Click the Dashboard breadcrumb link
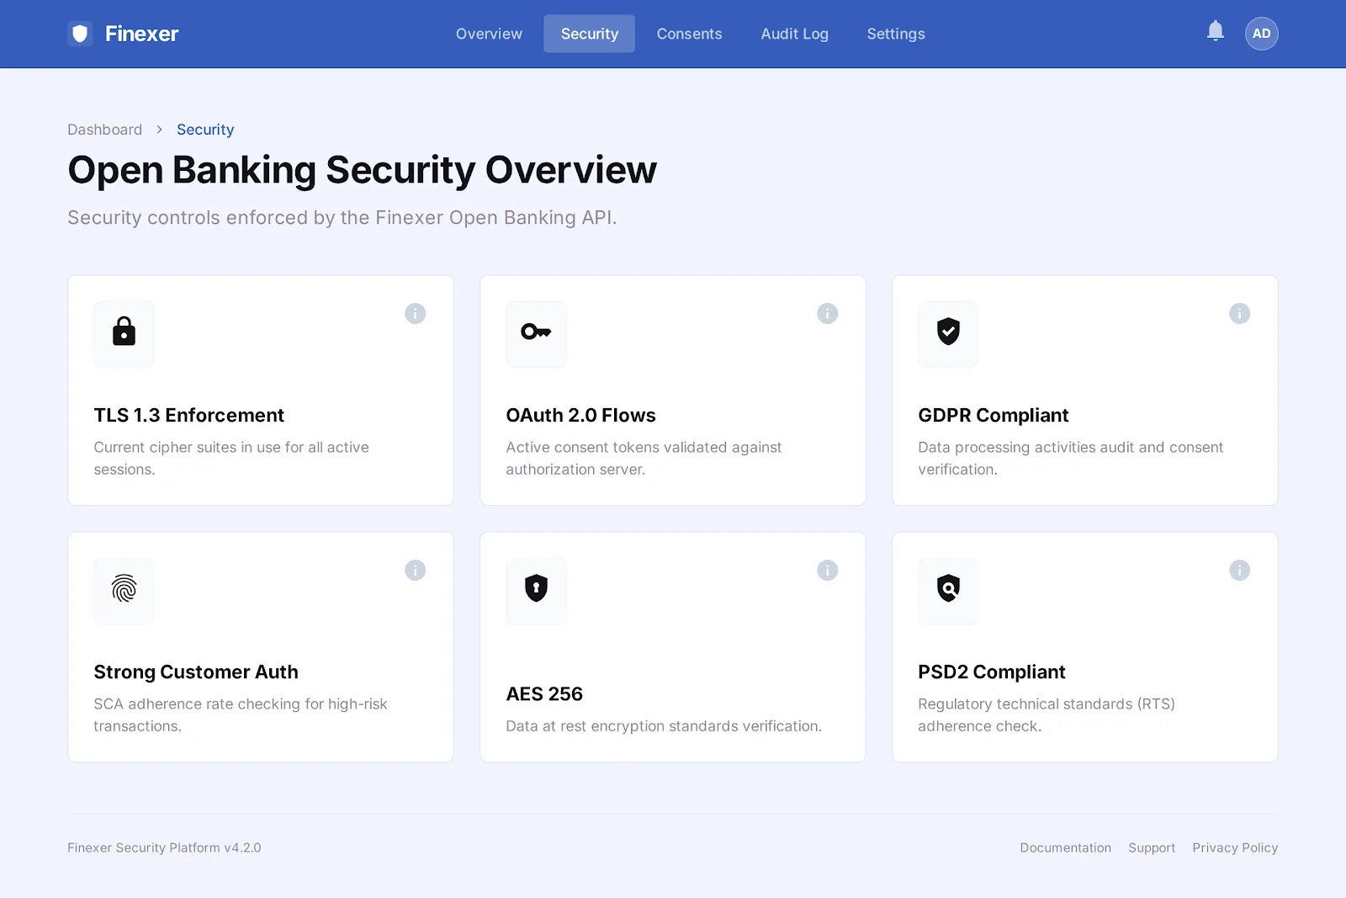The height and width of the screenshot is (898, 1346). tap(104, 129)
